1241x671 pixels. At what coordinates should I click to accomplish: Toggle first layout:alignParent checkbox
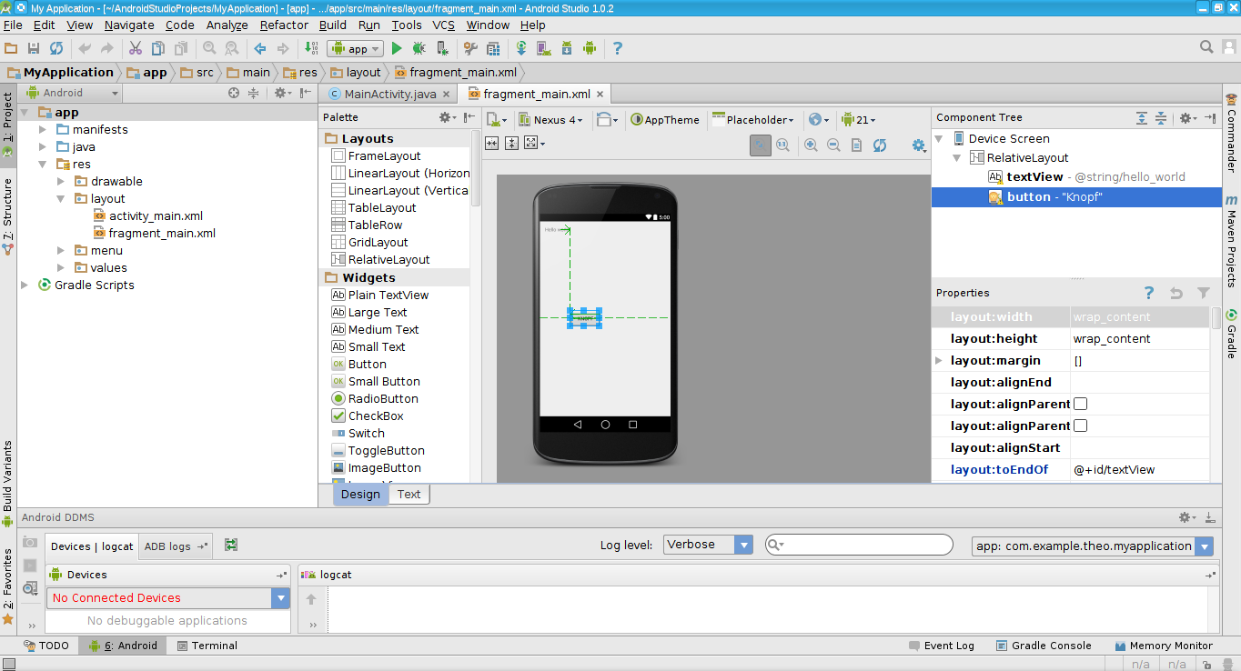pos(1081,404)
